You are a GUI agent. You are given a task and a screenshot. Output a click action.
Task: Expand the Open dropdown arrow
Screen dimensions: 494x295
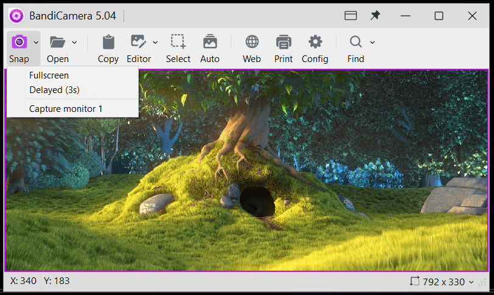[74, 43]
